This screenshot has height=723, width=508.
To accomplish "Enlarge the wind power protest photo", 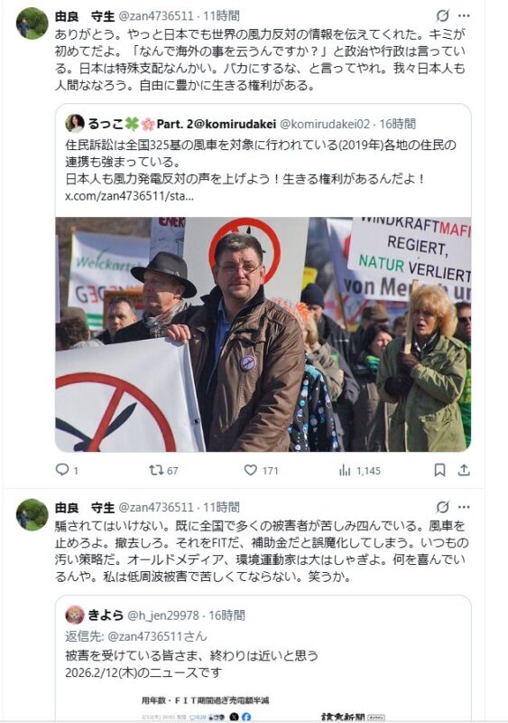I will point(263,334).
